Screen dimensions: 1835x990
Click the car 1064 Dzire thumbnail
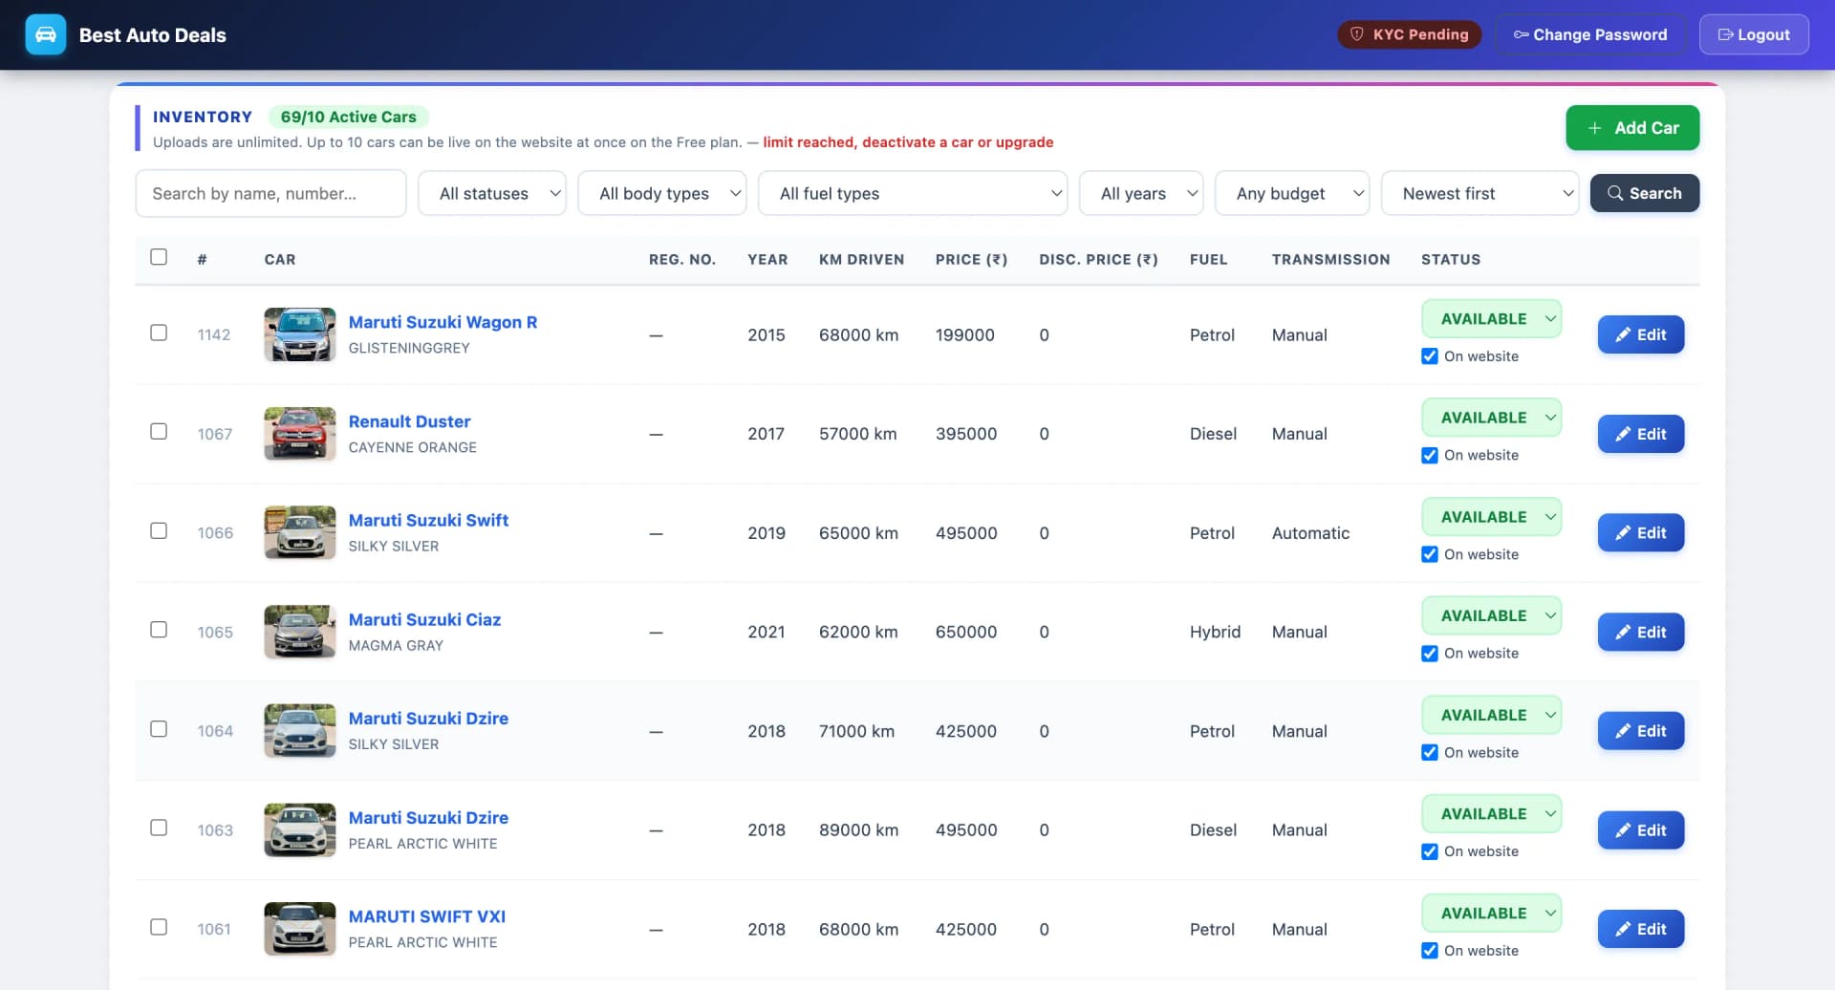click(x=300, y=731)
